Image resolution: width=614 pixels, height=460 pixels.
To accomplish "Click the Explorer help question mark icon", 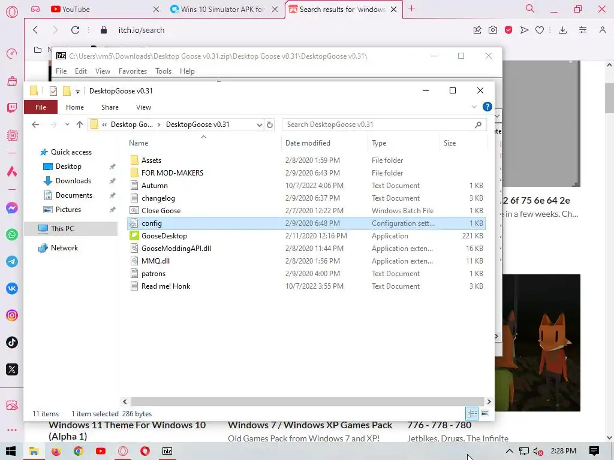I will 487,107.
